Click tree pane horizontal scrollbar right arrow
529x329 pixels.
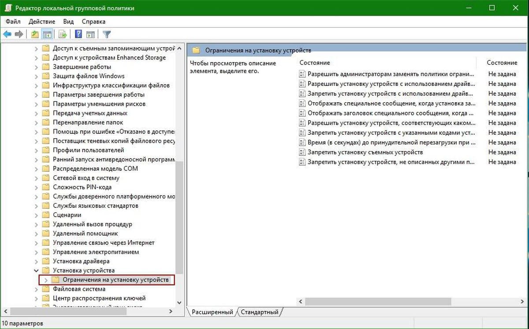tap(171, 311)
